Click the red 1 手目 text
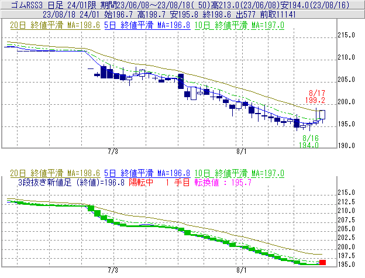 (x=178, y=182)
